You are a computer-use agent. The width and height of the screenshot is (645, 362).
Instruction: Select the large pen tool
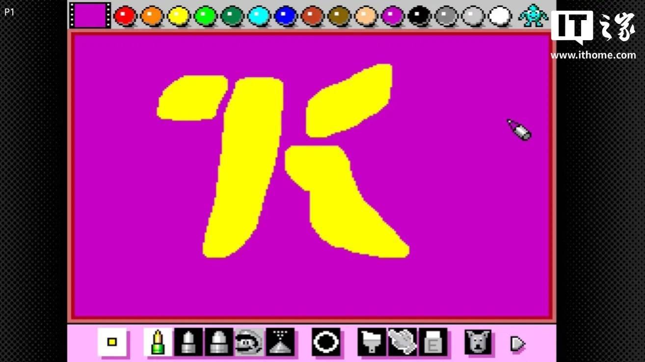click(x=219, y=342)
